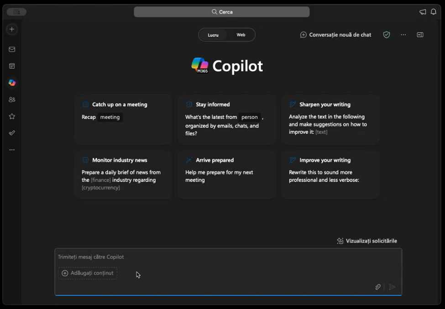Choose the Stay informed card
This screenshot has width=445, height=309.
pos(227,120)
